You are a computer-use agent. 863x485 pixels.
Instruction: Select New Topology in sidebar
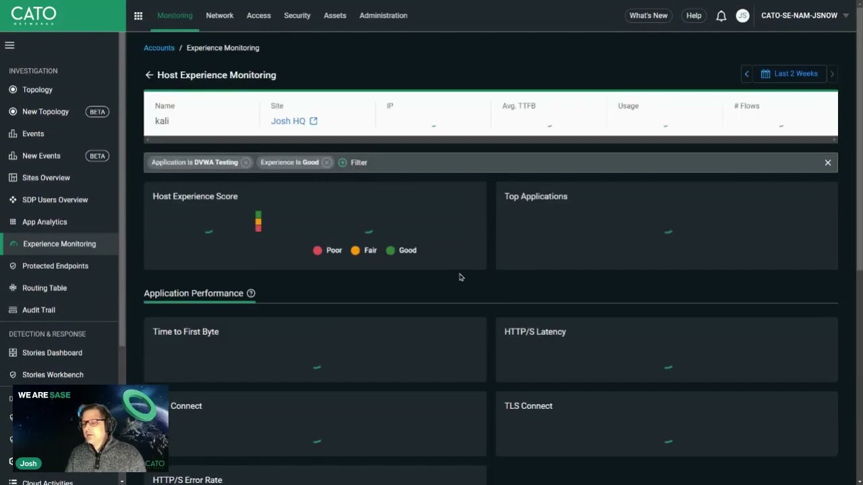coord(45,112)
